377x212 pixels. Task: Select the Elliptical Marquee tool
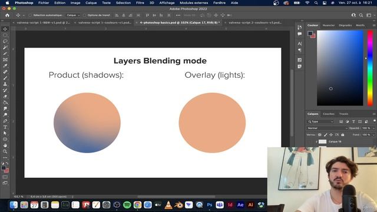pos(5,35)
